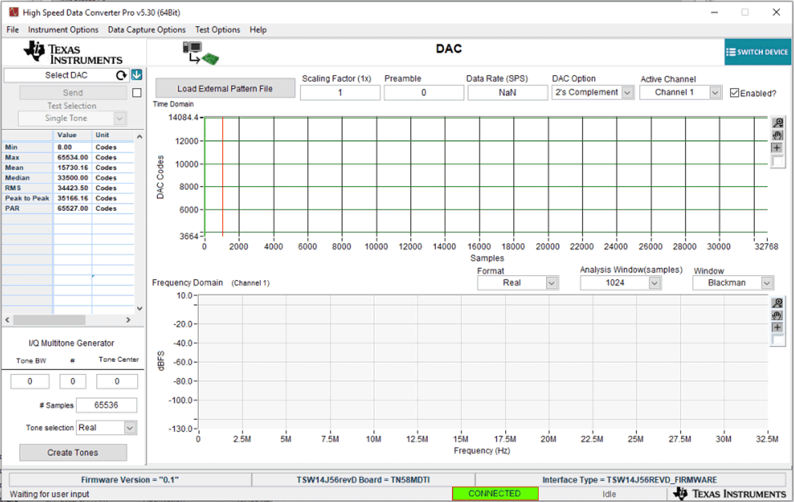Screen dimensions: 794x502
Task: Click the blue download arrow icon
Action: coord(137,74)
